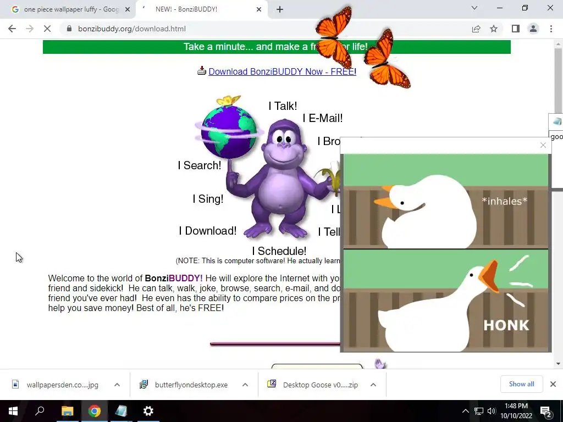
Task: Open Chrome's three-dot menu
Action: [551, 29]
